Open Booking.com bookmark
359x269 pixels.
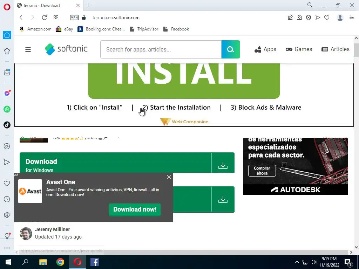pos(101,29)
